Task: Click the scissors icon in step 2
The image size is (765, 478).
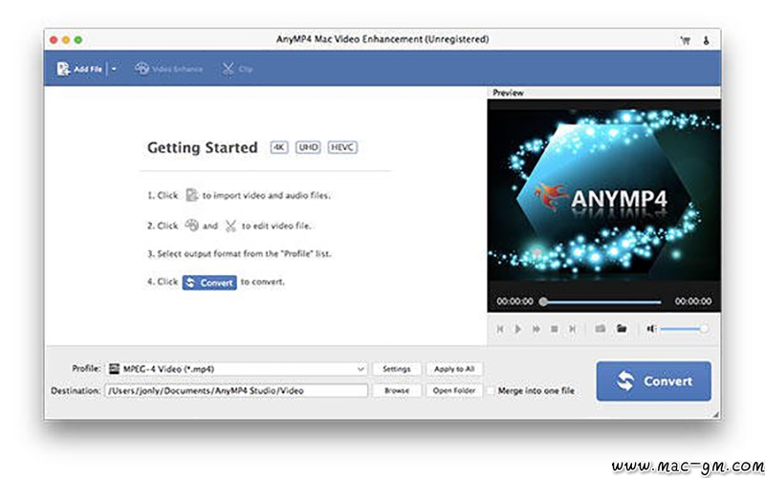Action: tap(230, 226)
